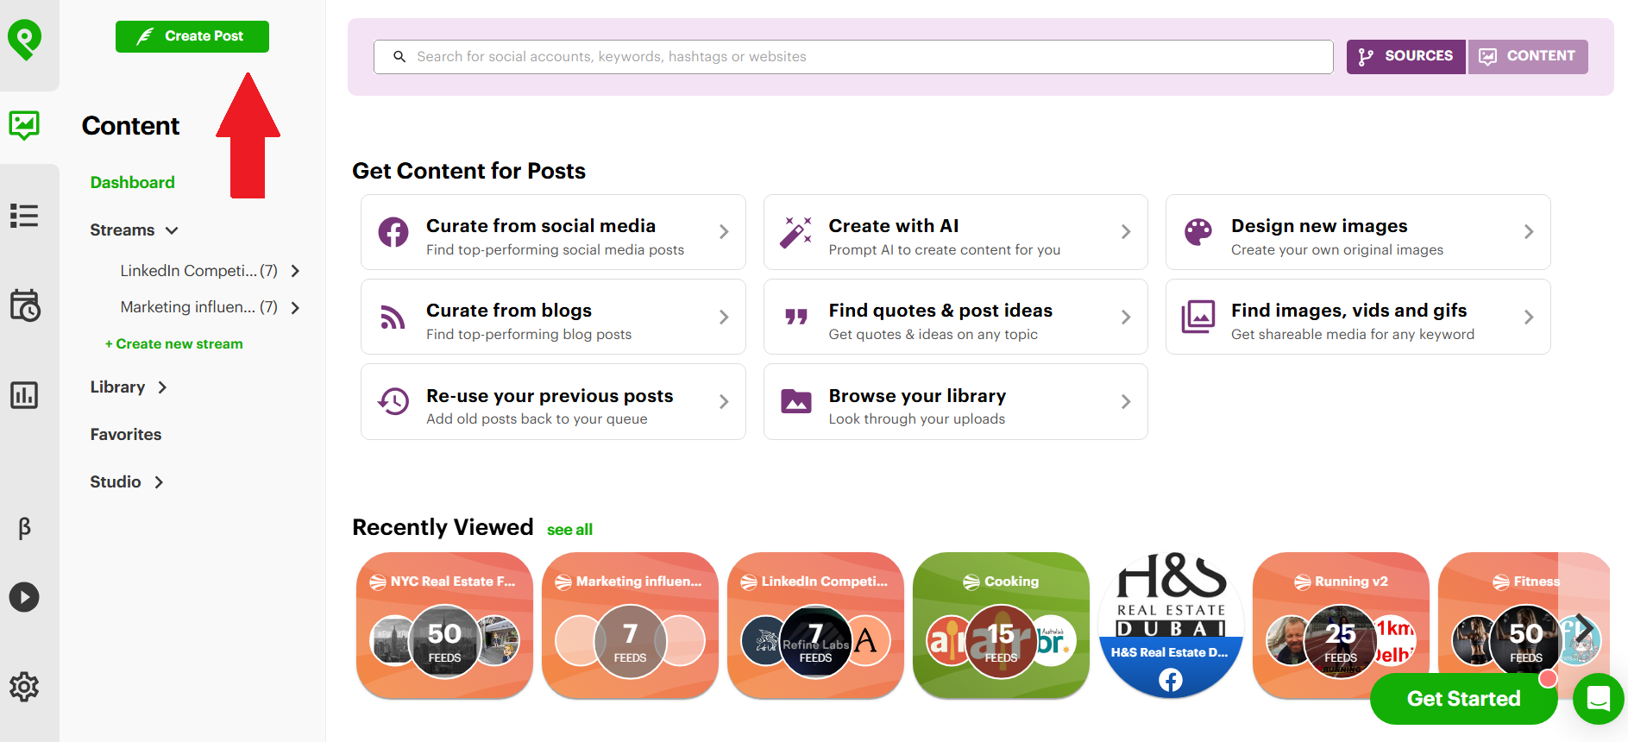The height and width of the screenshot is (742, 1628).
Task: Open the calendar schedule sidebar icon
Action: pyautogui.click(x=24, y=305)
